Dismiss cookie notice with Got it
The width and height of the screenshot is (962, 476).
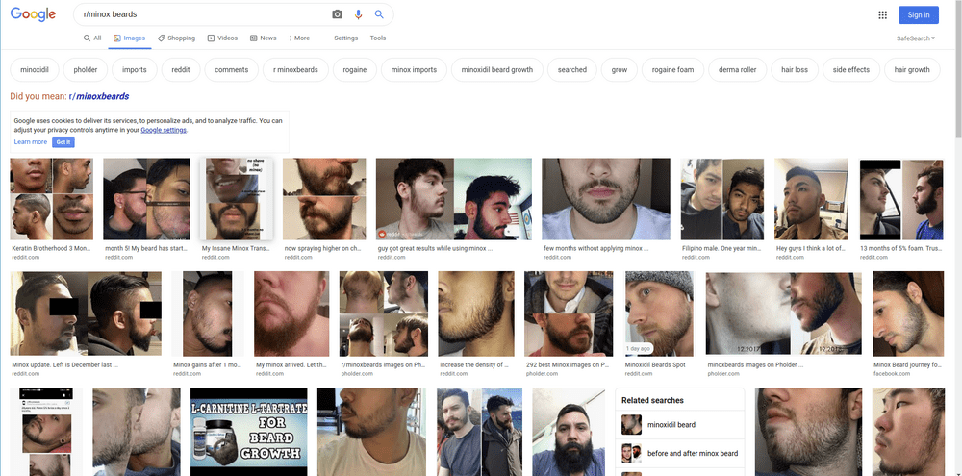coord(63,142)
